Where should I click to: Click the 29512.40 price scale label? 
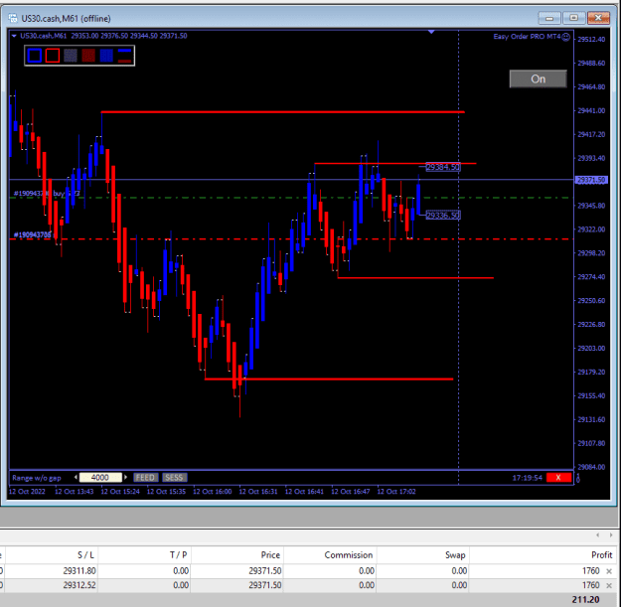(592, 39)
